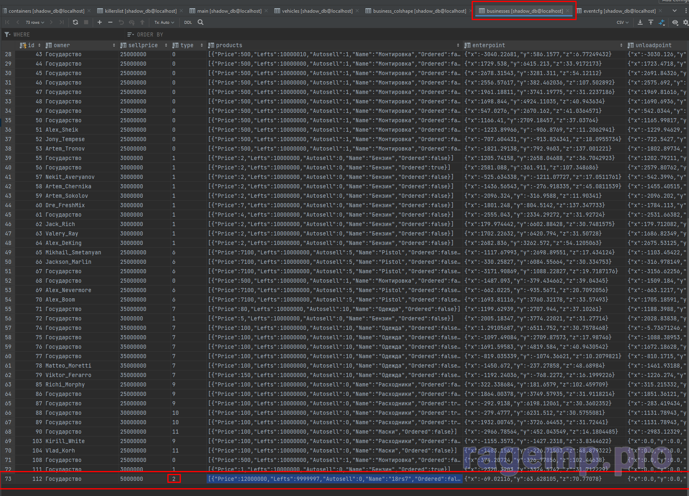Click the compare data arrows icon
The height and width of the screenshot is (496, 689).
click(662, 23)
